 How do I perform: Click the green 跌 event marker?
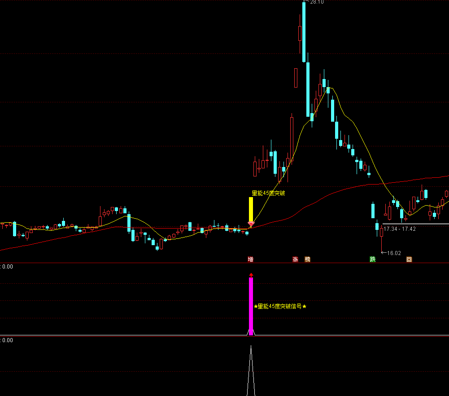pyautogui.click(x=372, y=259)
